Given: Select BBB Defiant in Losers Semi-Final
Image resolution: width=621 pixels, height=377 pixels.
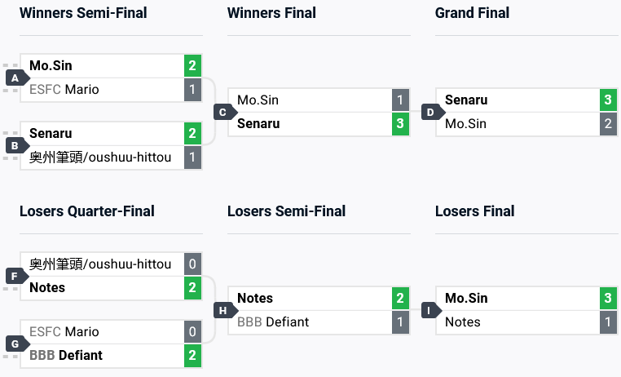Looking at the screenshot, I should 273,322.
